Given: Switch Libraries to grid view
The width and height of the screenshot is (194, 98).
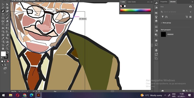Looking at the screenshot, I should (190, 17).
